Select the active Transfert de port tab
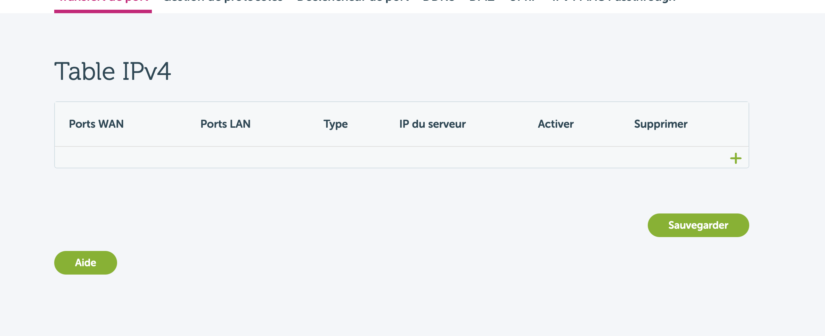825x336 pixels. point(103,1)
